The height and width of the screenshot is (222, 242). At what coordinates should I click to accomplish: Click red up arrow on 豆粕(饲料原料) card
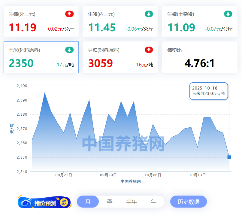[x=149, y=50]
